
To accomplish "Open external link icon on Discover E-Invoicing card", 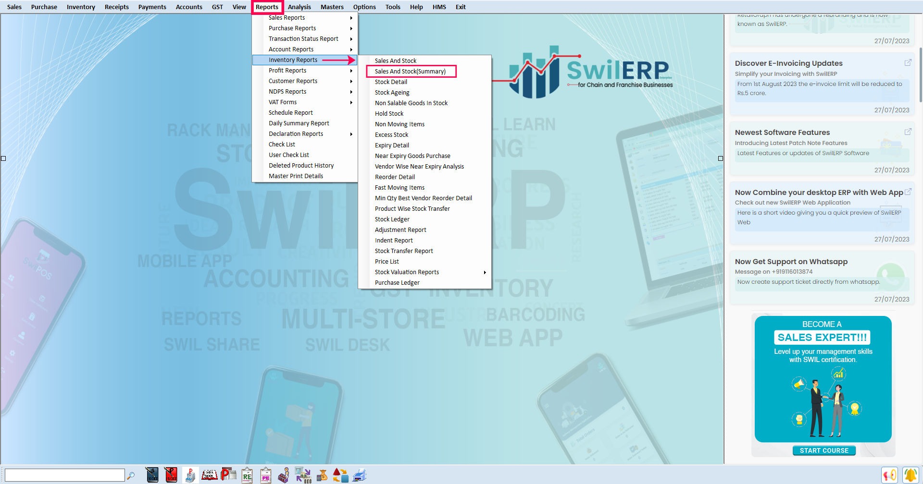I will (908, 63).
